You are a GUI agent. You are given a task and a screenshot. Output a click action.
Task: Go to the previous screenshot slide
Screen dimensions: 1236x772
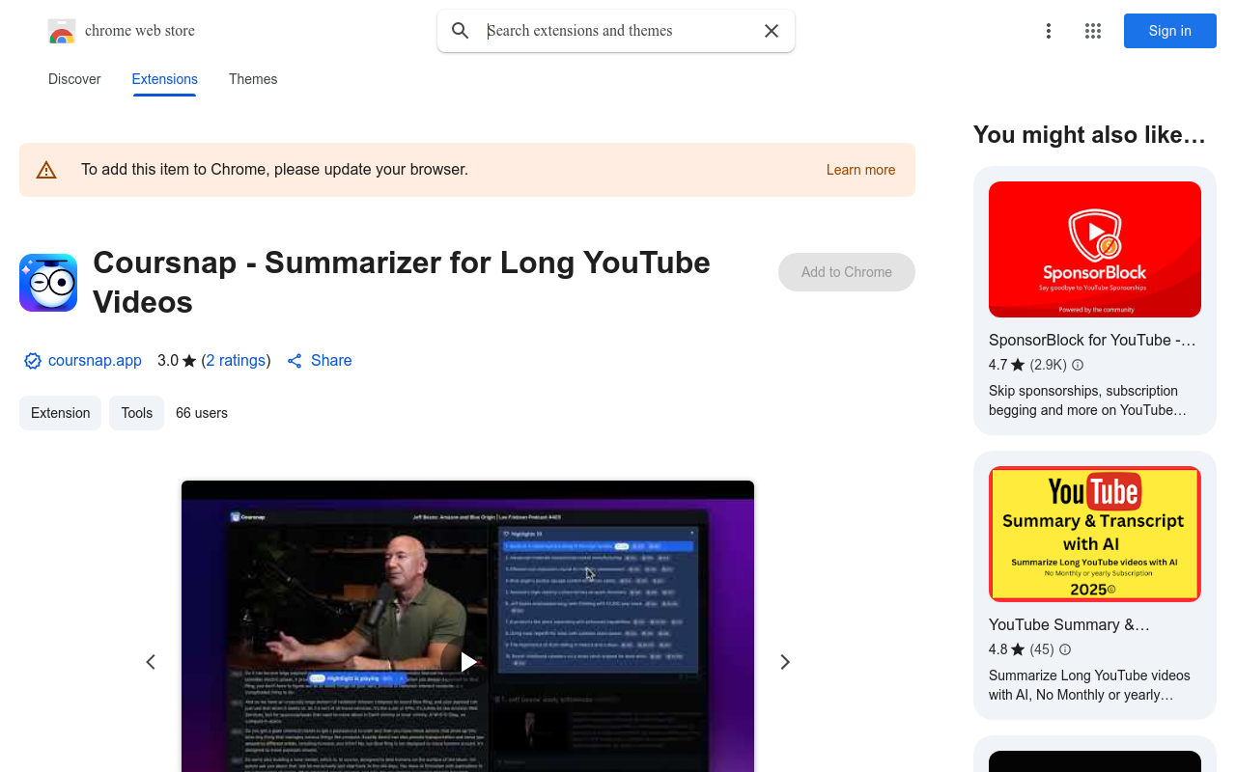151,662
